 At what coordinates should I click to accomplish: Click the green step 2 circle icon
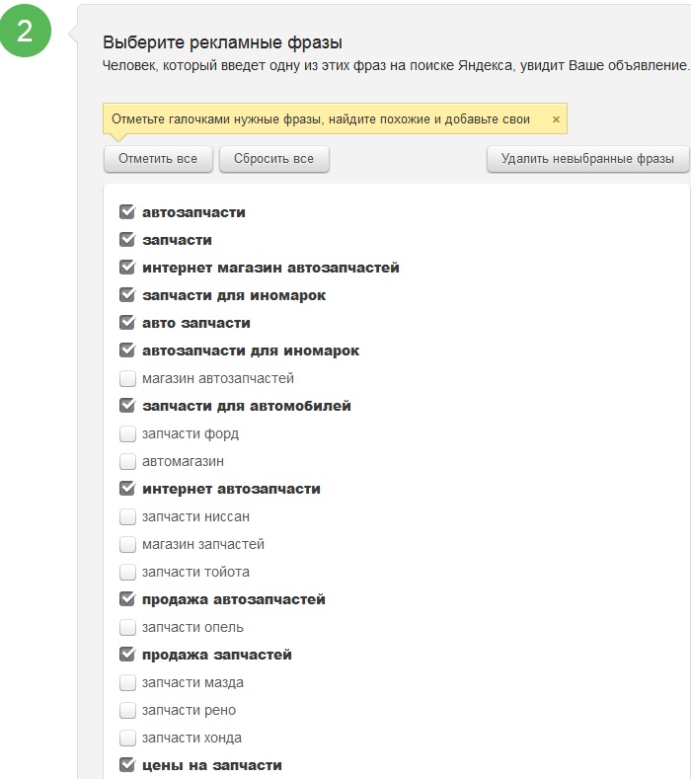point(25,31)
